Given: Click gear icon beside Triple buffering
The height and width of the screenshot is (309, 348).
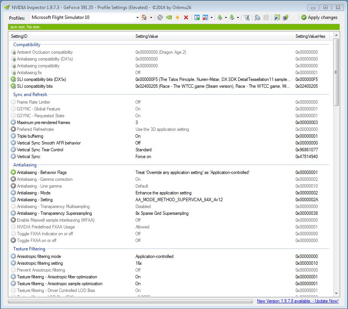Looking at the screenshot, I should pos(13,136).
